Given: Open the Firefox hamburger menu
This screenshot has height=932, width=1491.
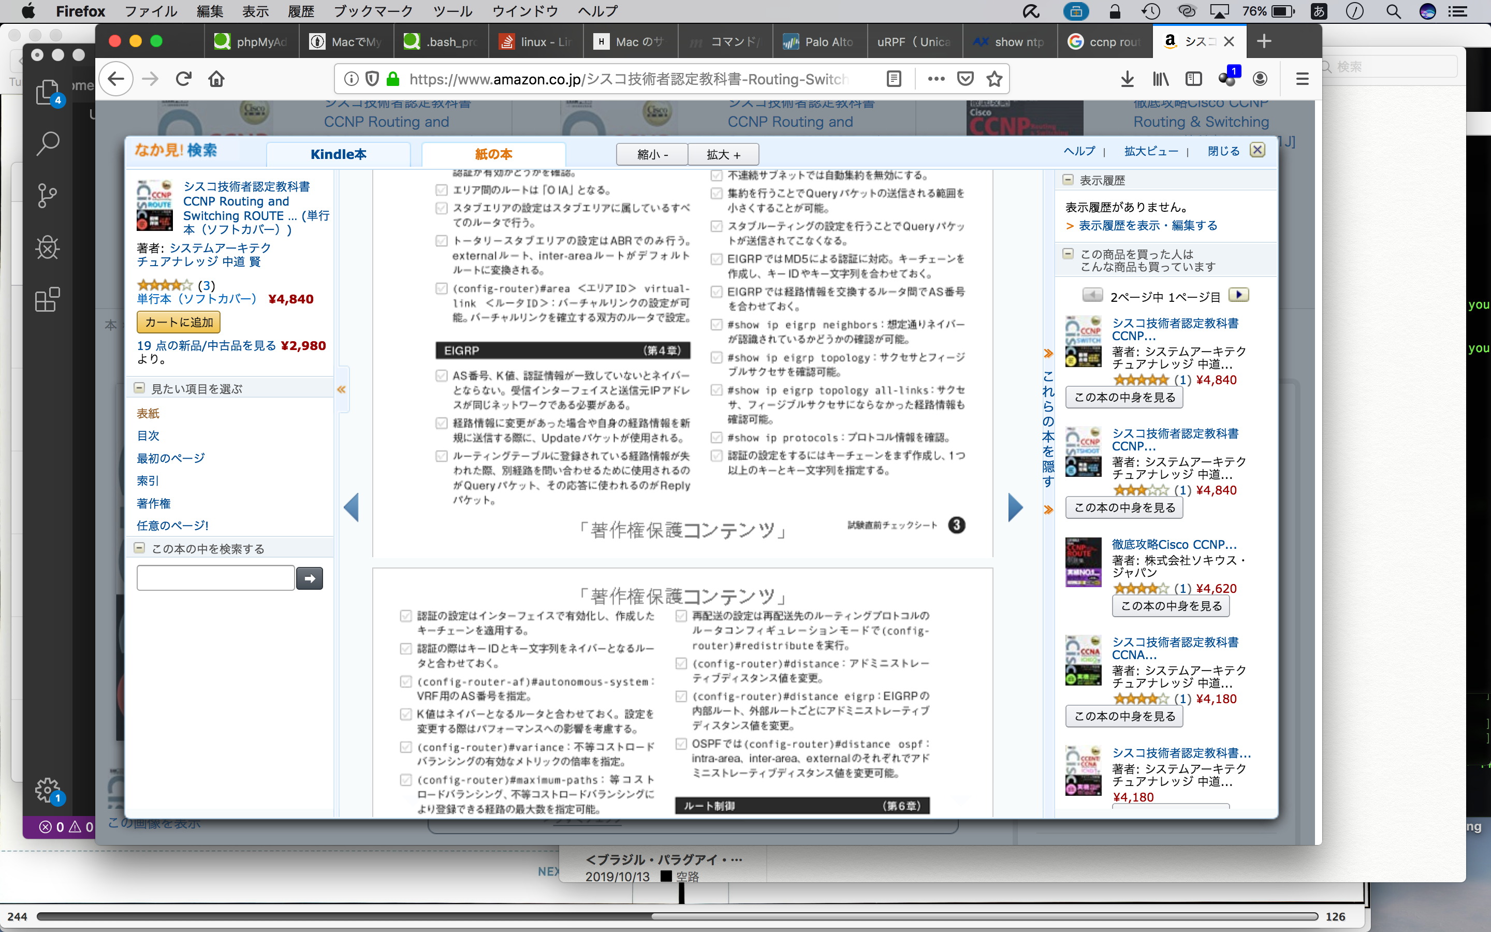Looking at the screenshot, I should [1302, 79].
